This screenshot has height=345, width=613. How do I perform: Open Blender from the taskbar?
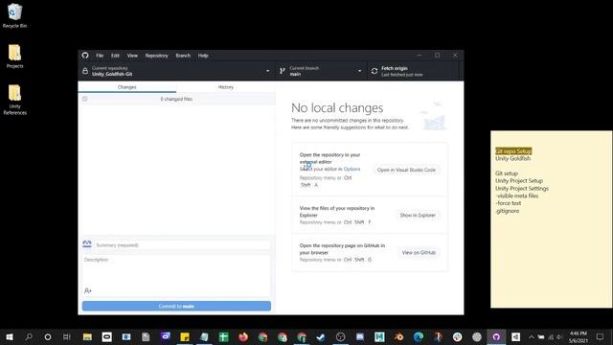click(398, 336)
